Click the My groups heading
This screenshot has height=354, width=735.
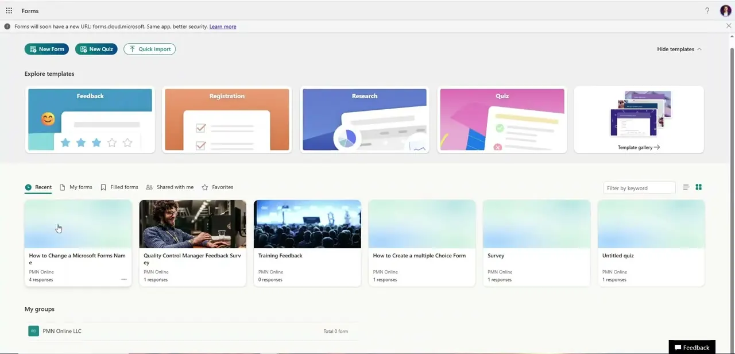40,309
